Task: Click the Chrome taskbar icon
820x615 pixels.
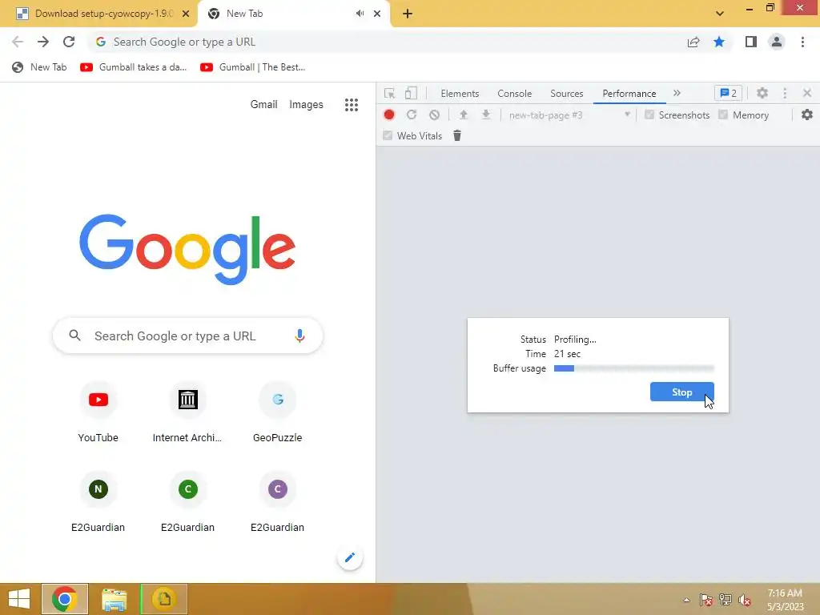Action: click(x=65, y=599)
